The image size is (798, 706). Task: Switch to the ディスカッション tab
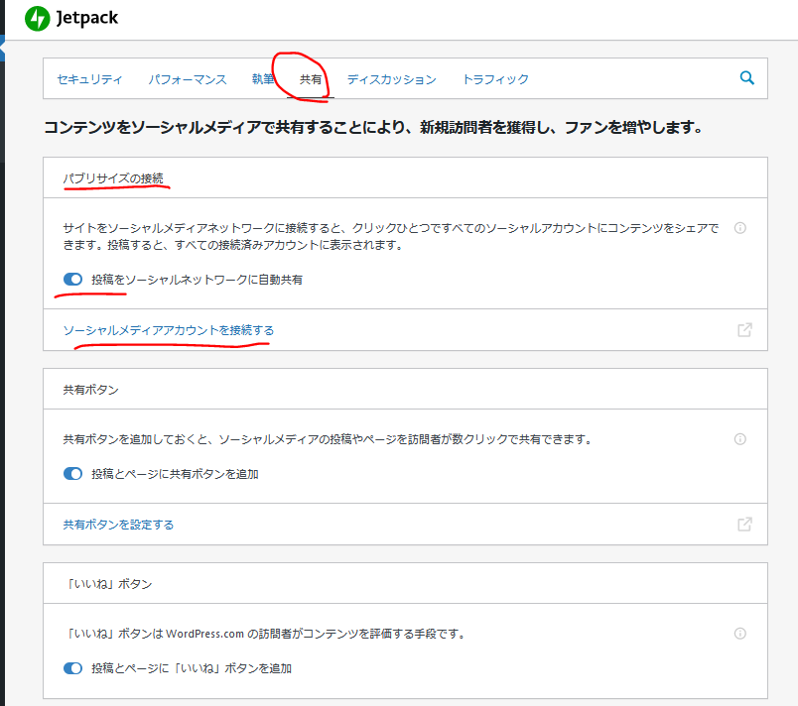pos(391,79)
